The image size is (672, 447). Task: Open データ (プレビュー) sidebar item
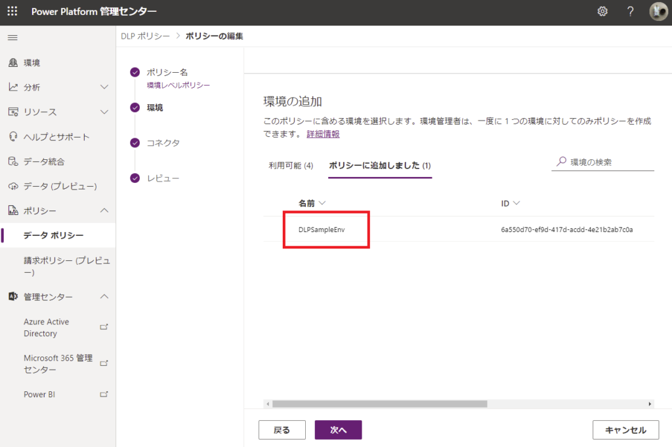point(58,186)
